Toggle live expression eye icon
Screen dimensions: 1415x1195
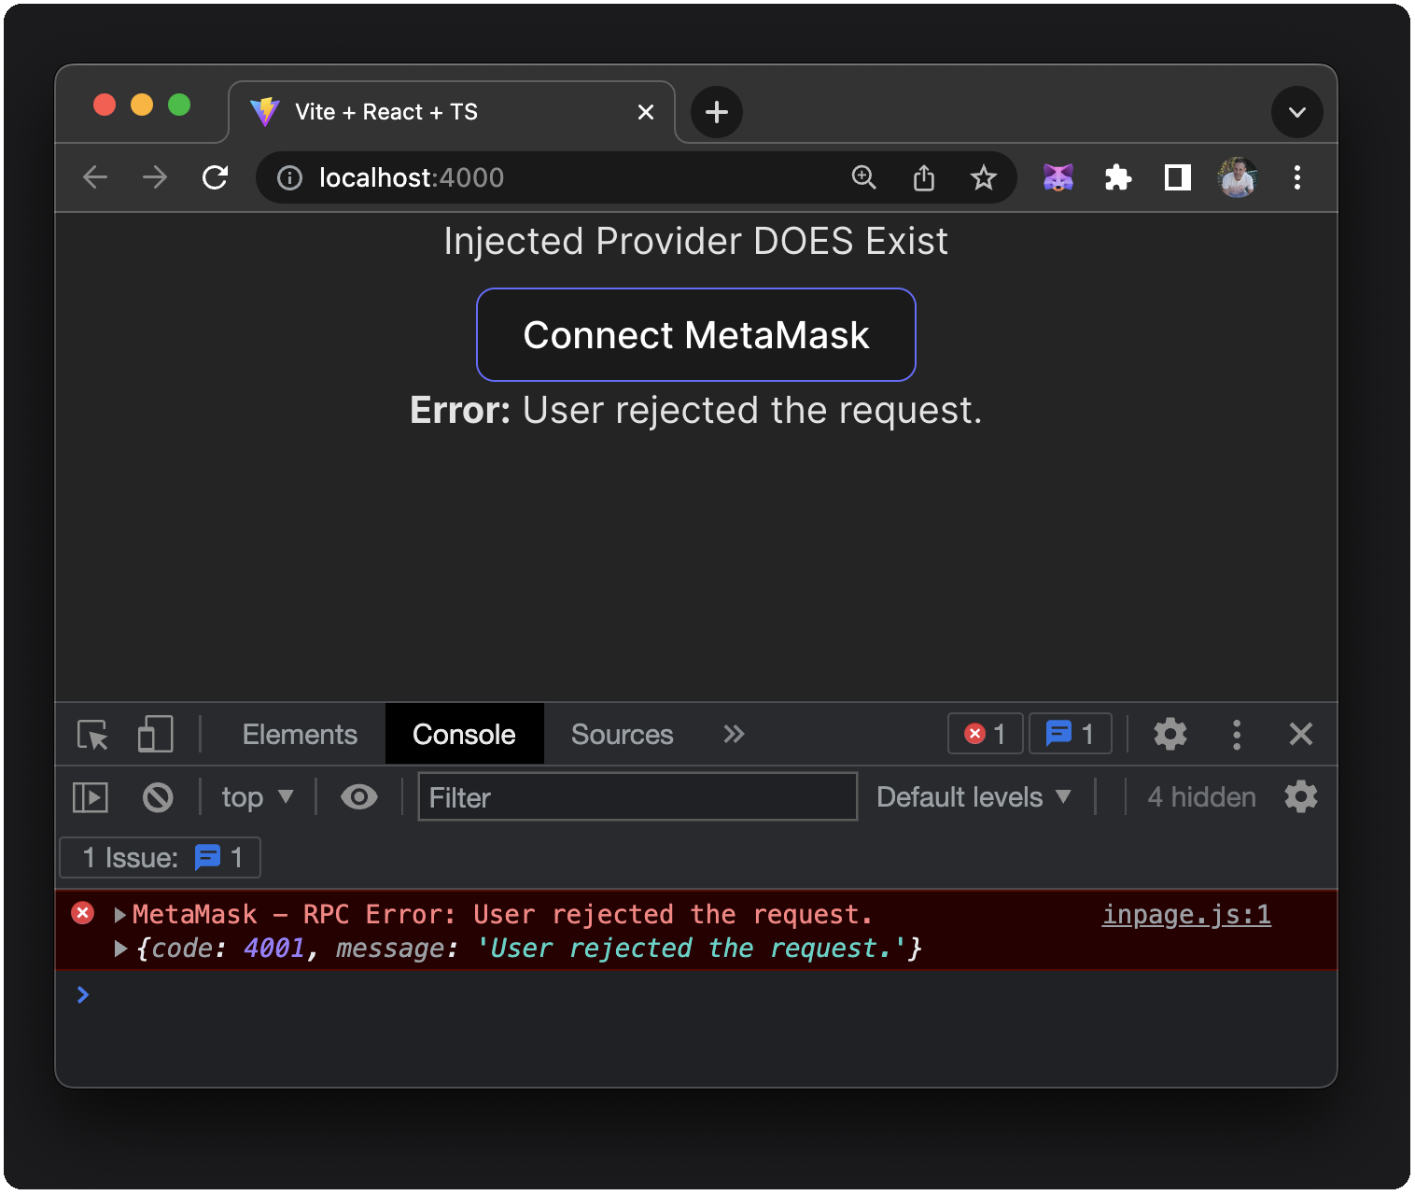coord(359,797)
